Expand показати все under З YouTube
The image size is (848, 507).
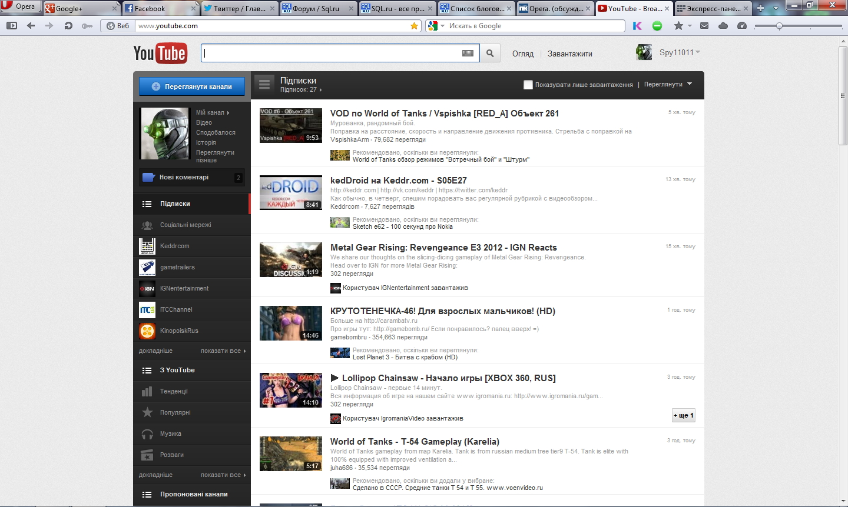(223, 475)
